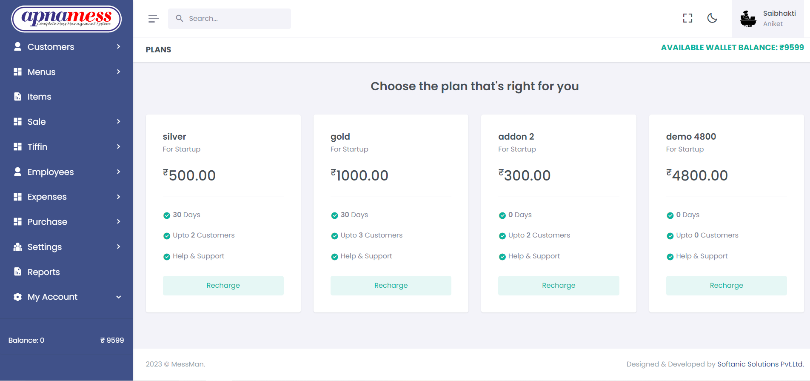Click the search magnifier icon

(180, 18)
